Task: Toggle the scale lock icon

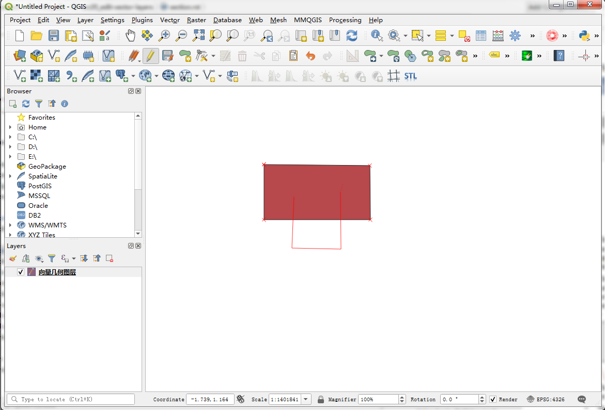Action: point(321,399)
